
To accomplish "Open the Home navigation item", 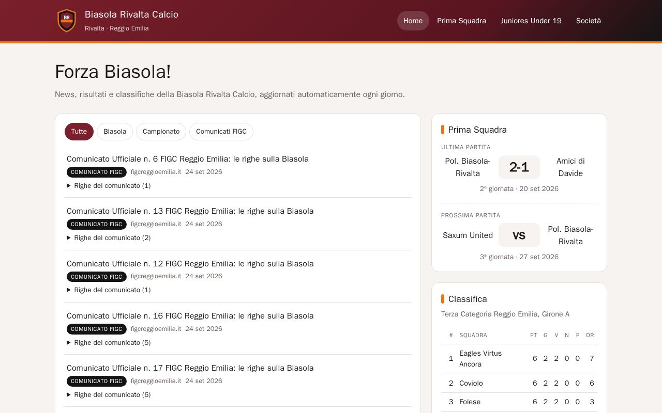I will [413, 21].
